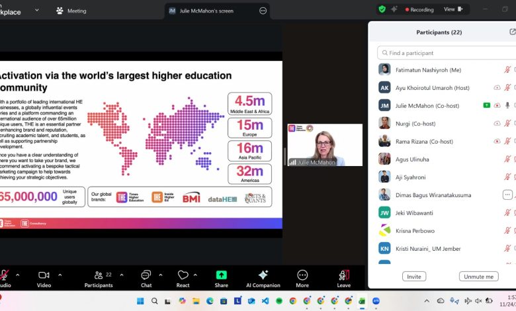Toggle the Participants panel from toolbar
This screenshot has width=516, height=311.
tap(98, 275)
